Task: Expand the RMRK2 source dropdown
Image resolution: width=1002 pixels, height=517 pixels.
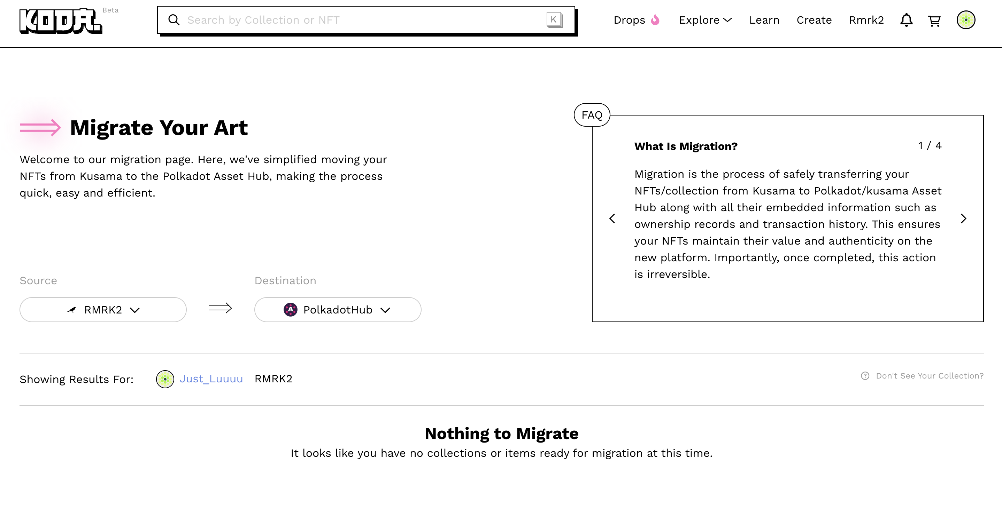Action: point(103,310)
